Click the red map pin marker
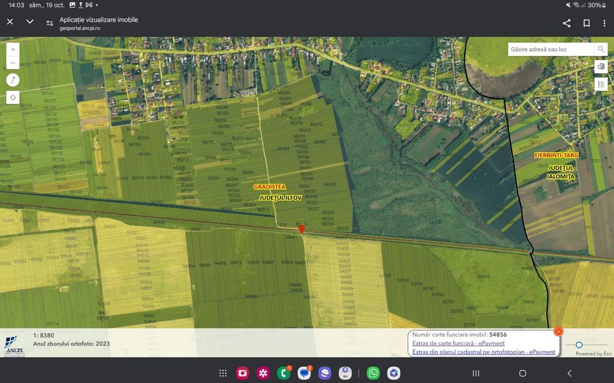Viewport: 614px width, 383px height. (301, 229)
